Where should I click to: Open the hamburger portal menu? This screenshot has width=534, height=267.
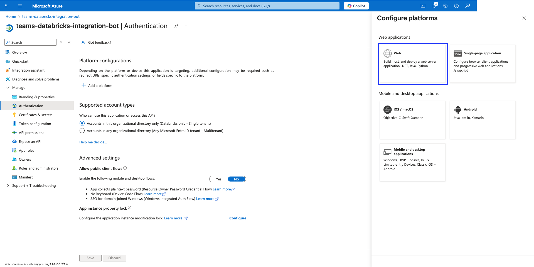click(20, 6)
